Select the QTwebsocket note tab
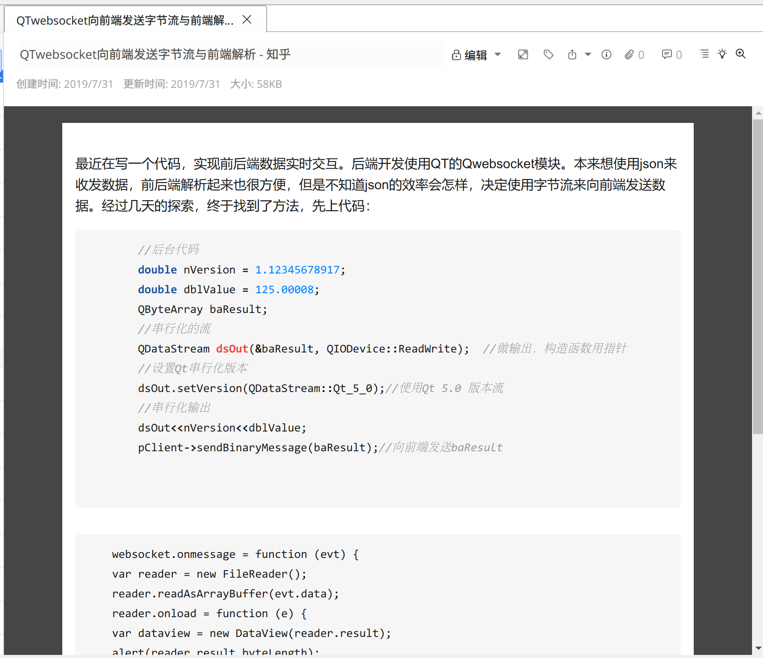 pyautogui.click(x=125, y=20)
